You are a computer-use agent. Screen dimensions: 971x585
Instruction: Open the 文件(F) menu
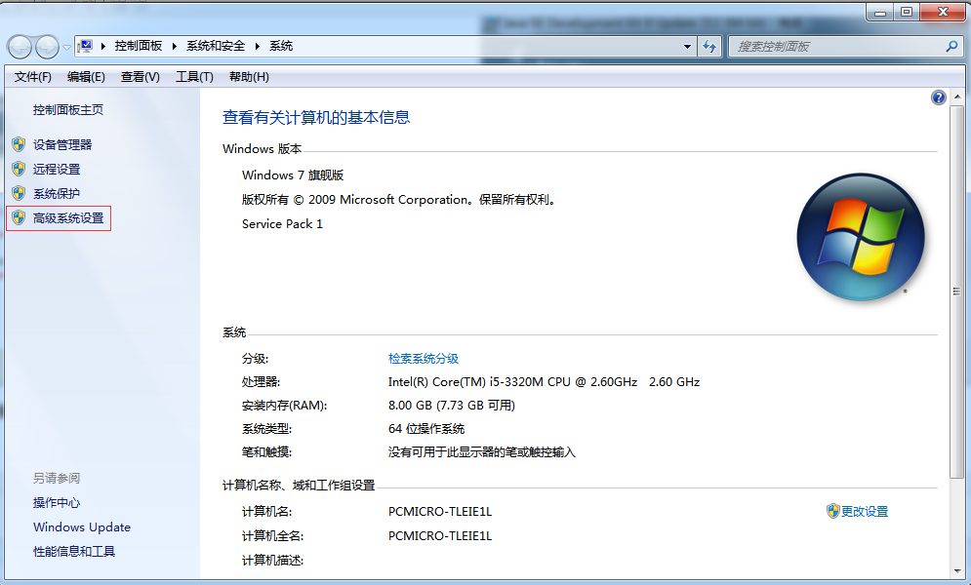[x=33, y=77]
